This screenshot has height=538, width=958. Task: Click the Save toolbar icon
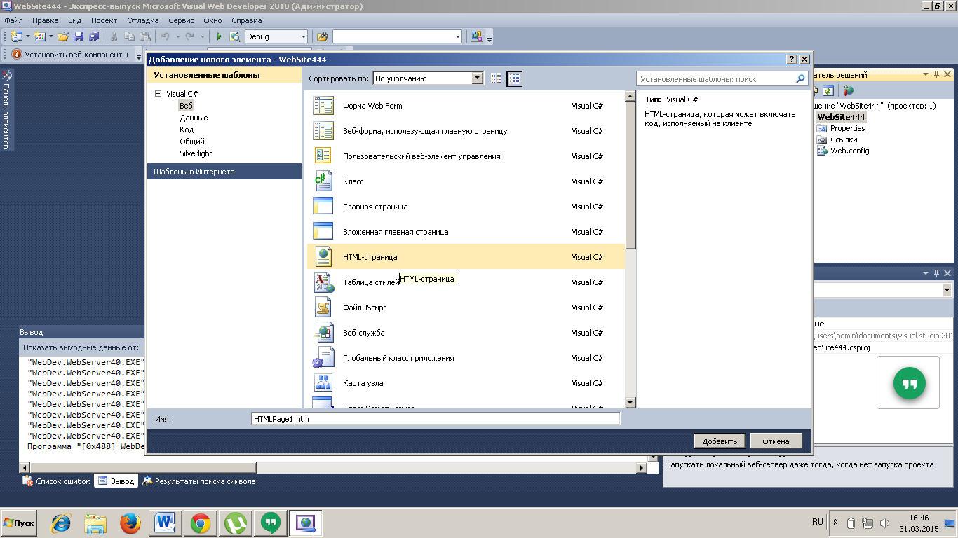click(79, 36)
